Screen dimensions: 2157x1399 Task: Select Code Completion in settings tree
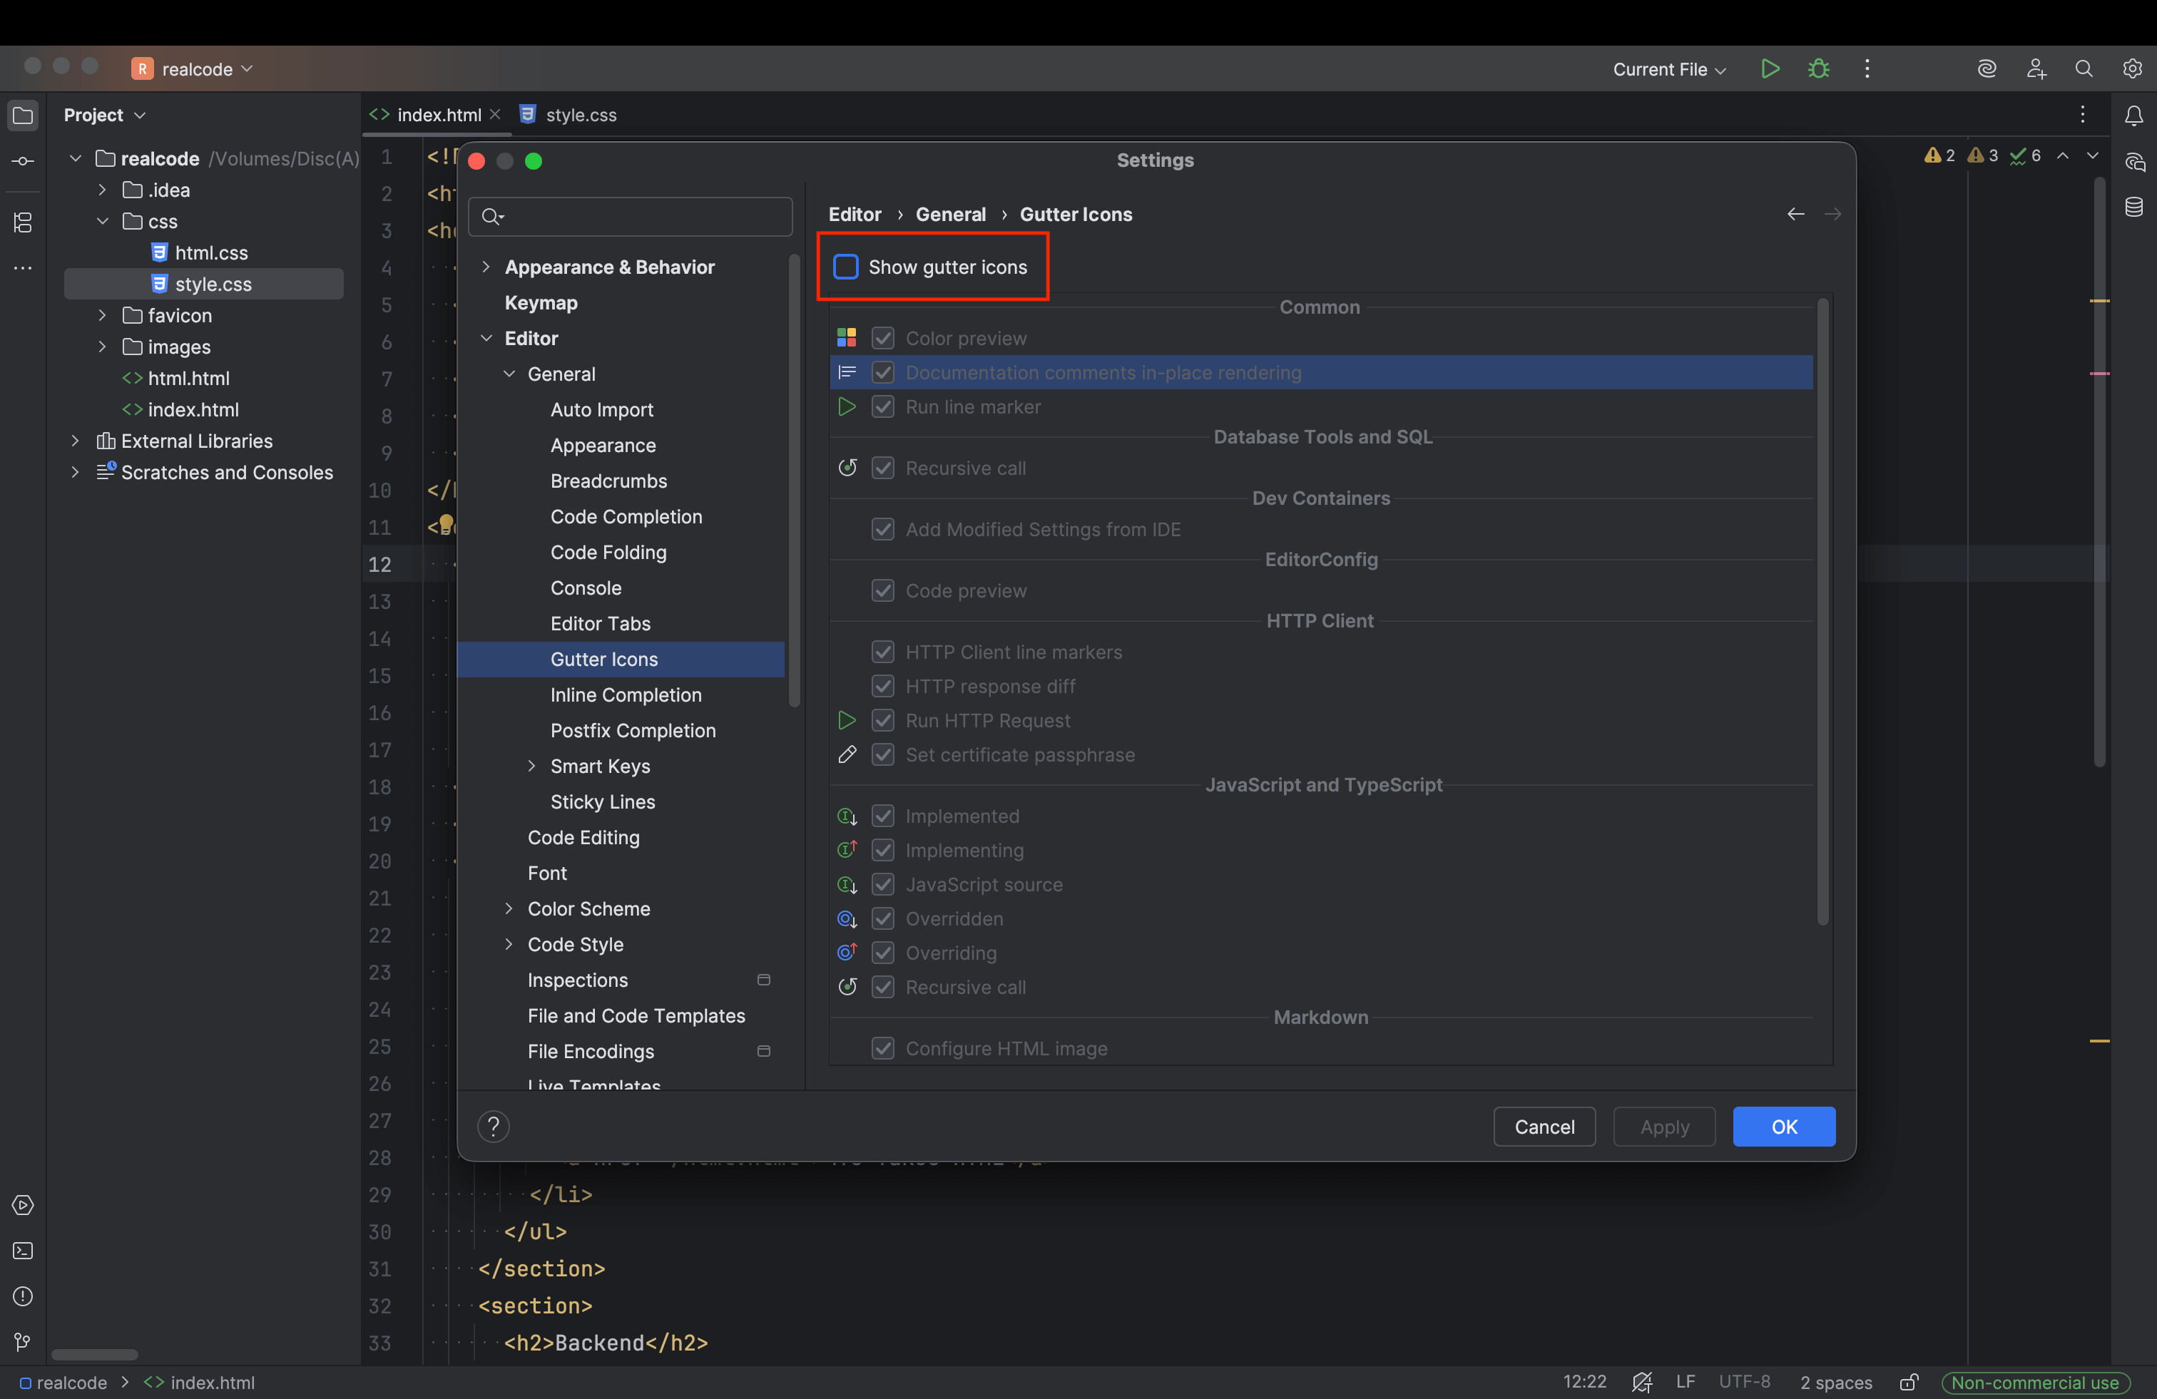tap(626, 516)
